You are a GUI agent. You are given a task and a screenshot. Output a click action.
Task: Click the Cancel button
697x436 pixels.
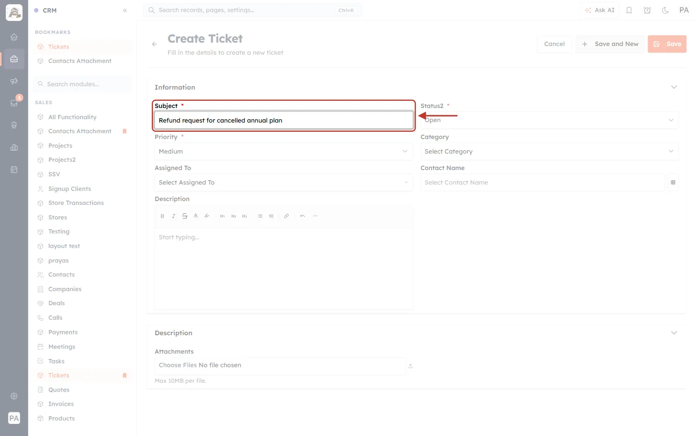click(554, 44)
